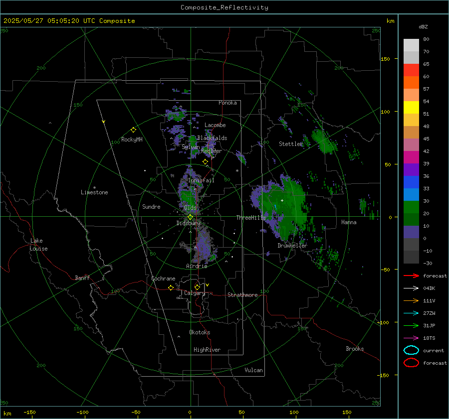This screenshot has width=449, height=419.
Task: Click the Airdrie city label
Action: click(x=197, y=266)
